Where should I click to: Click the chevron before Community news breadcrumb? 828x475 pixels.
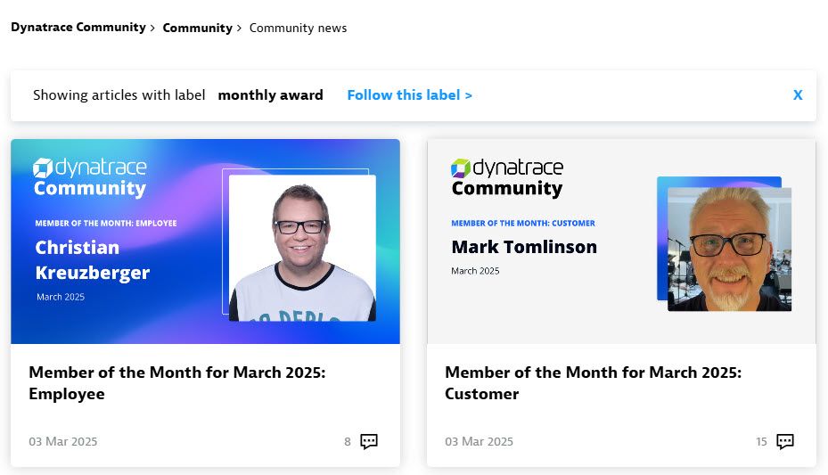[239, 28]
